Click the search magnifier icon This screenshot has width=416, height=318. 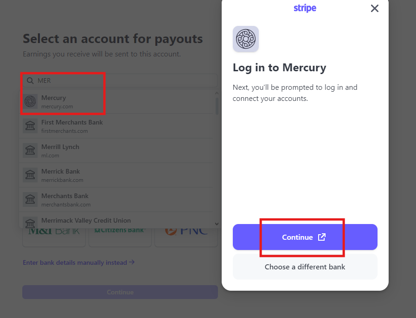[x=30, y=81]
